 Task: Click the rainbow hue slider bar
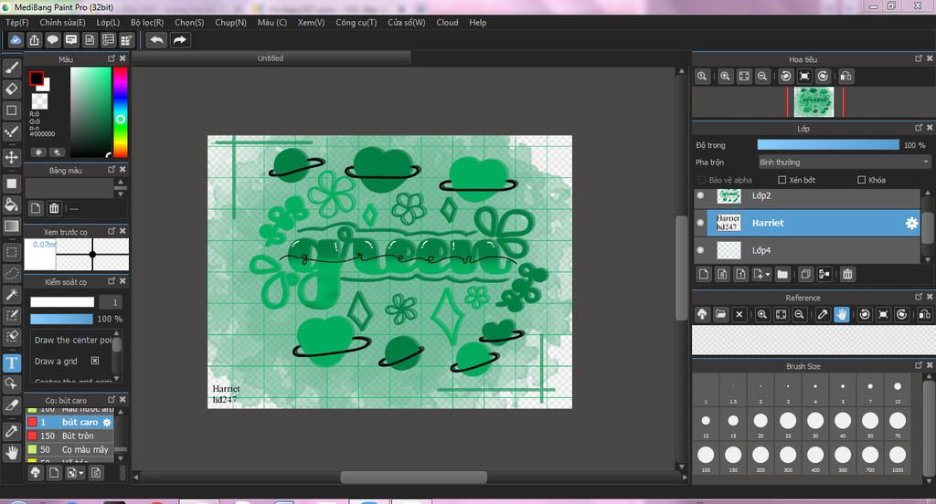pyautogui.click(x=121, y=112)
